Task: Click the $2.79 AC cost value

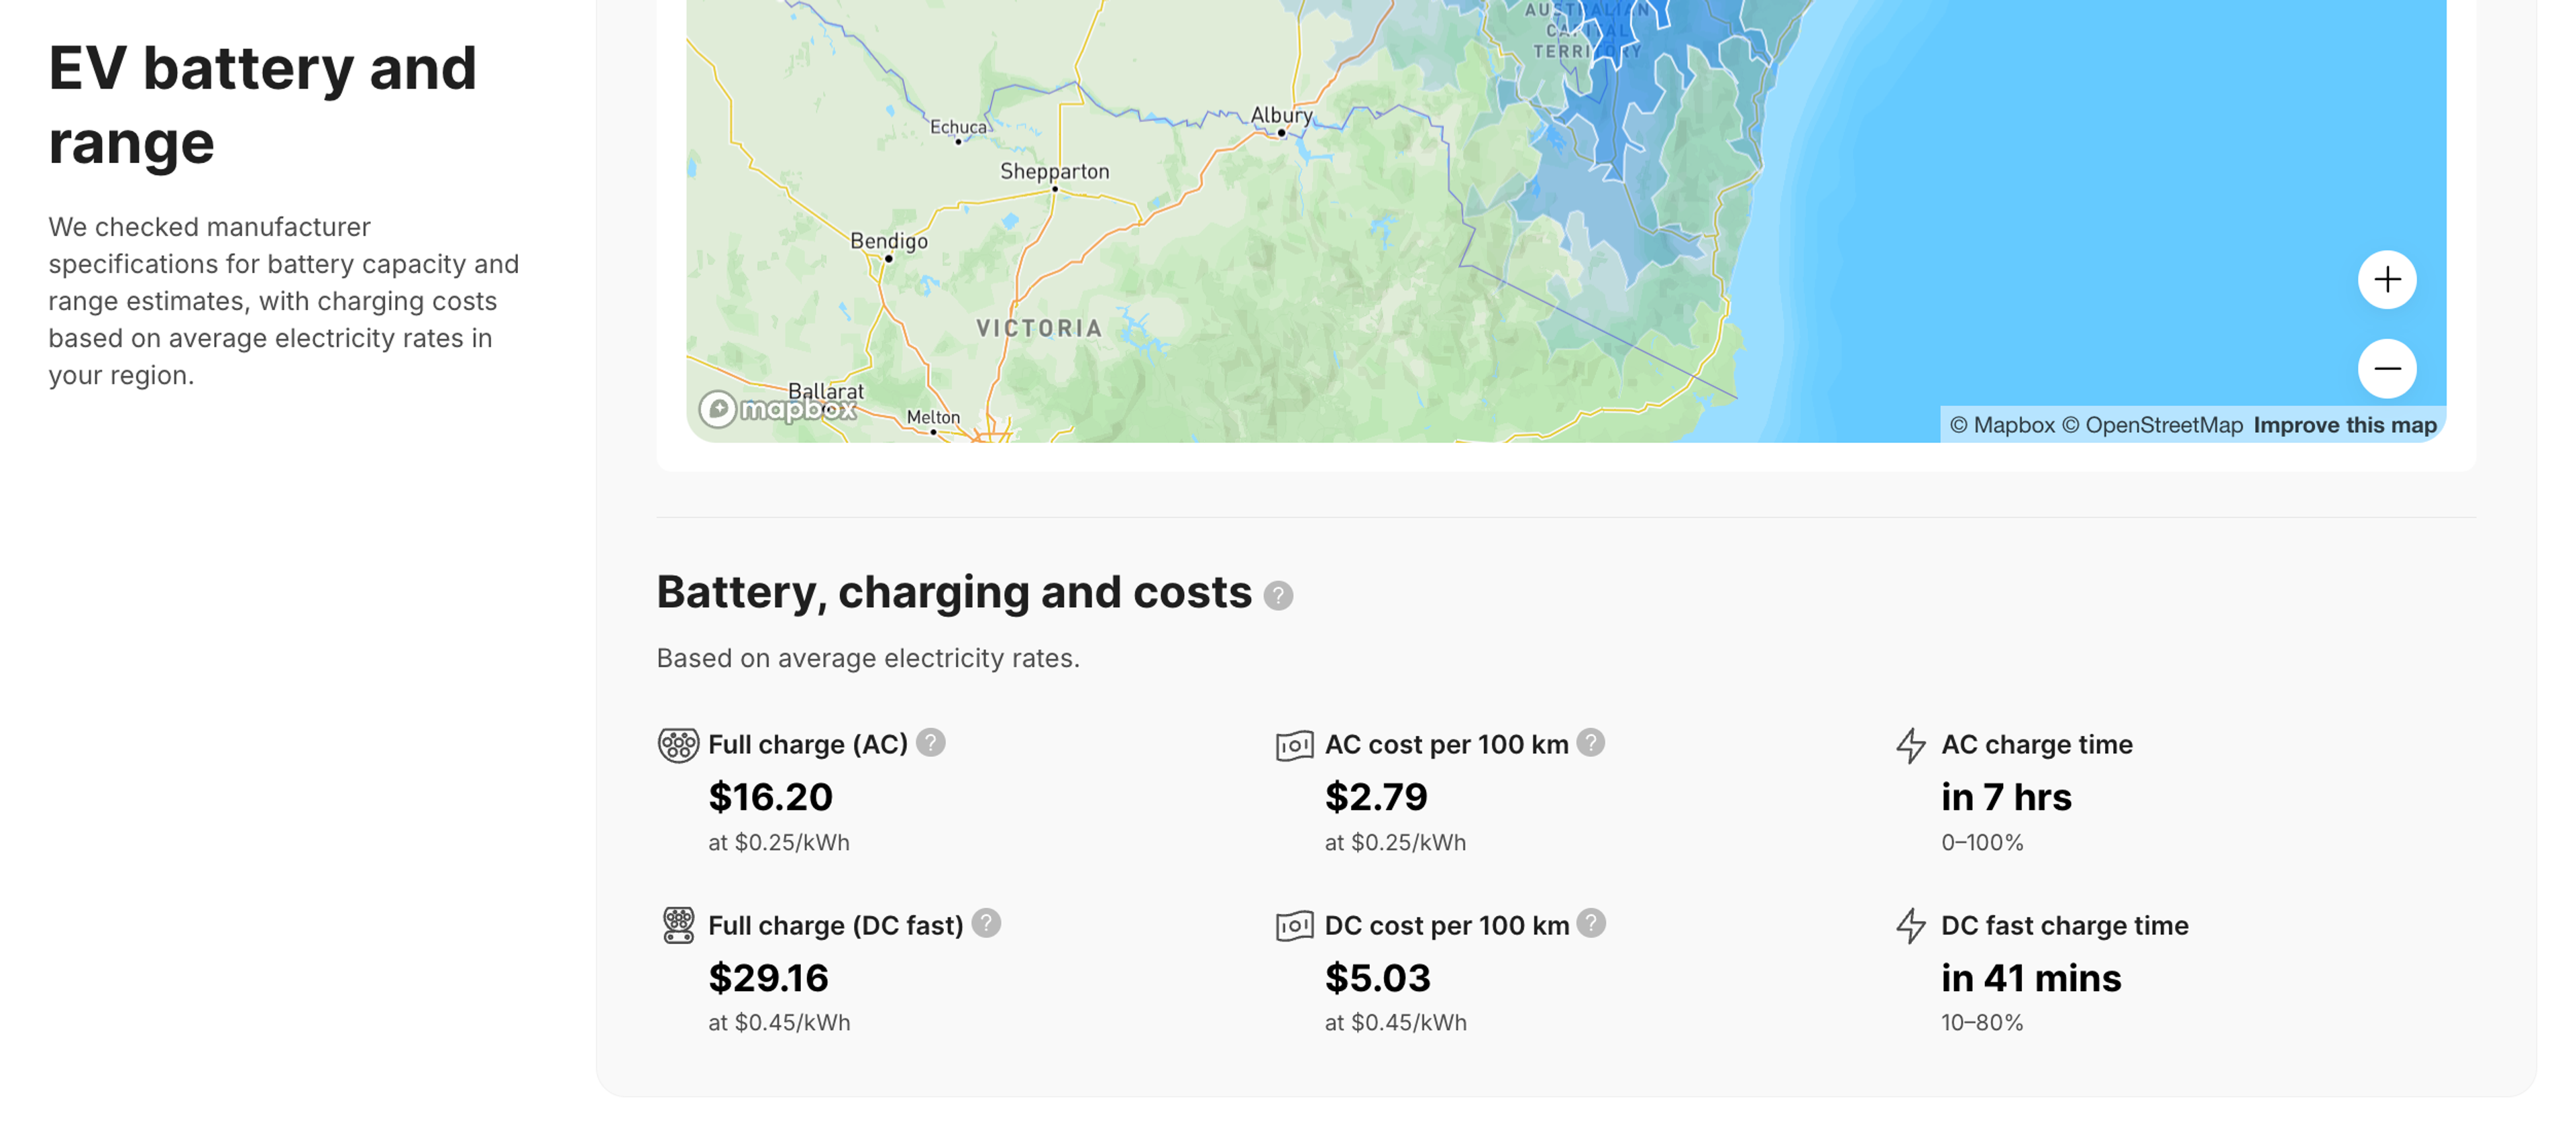Action: (1375, 797)
